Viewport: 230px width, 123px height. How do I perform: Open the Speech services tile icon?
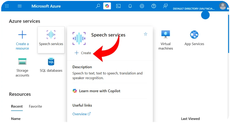(x=51, y=35)
